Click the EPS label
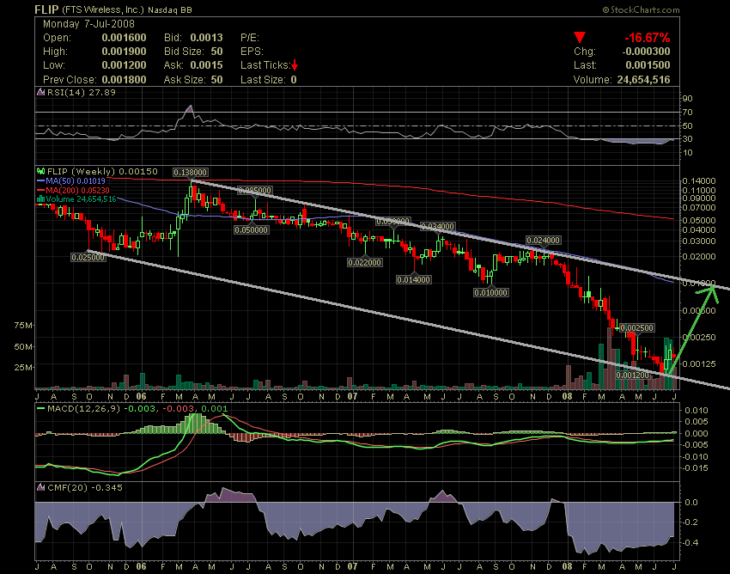 click(252, 52)
